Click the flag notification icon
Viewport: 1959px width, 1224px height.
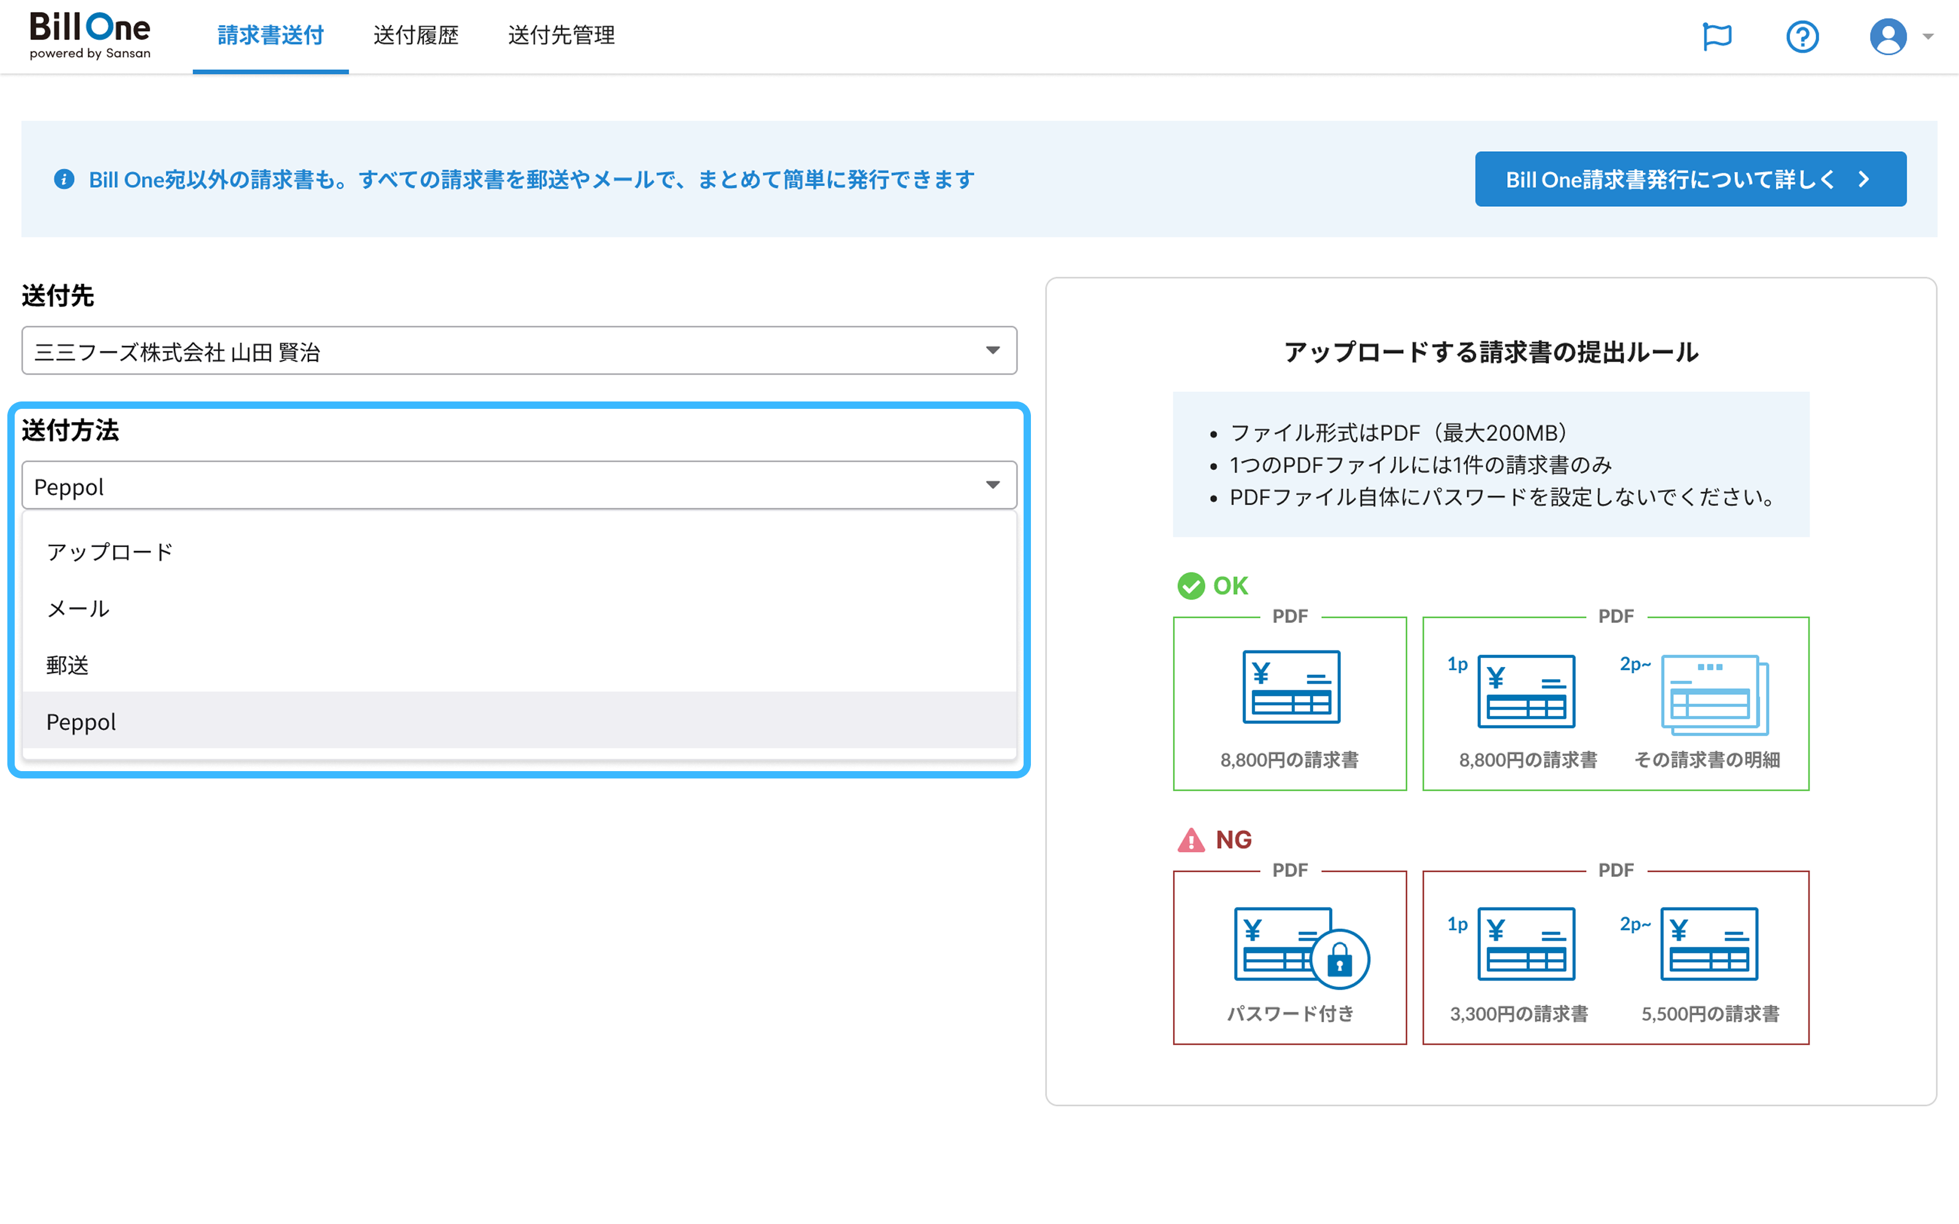click(x=1717, y=37)
